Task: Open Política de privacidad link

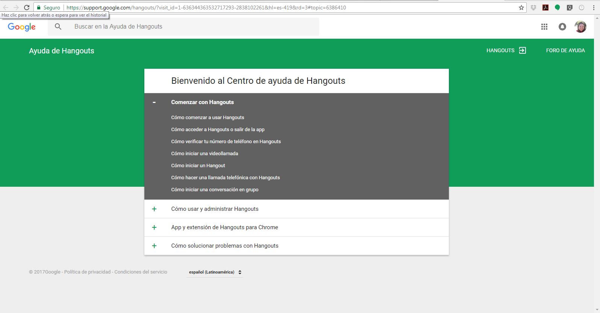Action: tap(87, 272)
